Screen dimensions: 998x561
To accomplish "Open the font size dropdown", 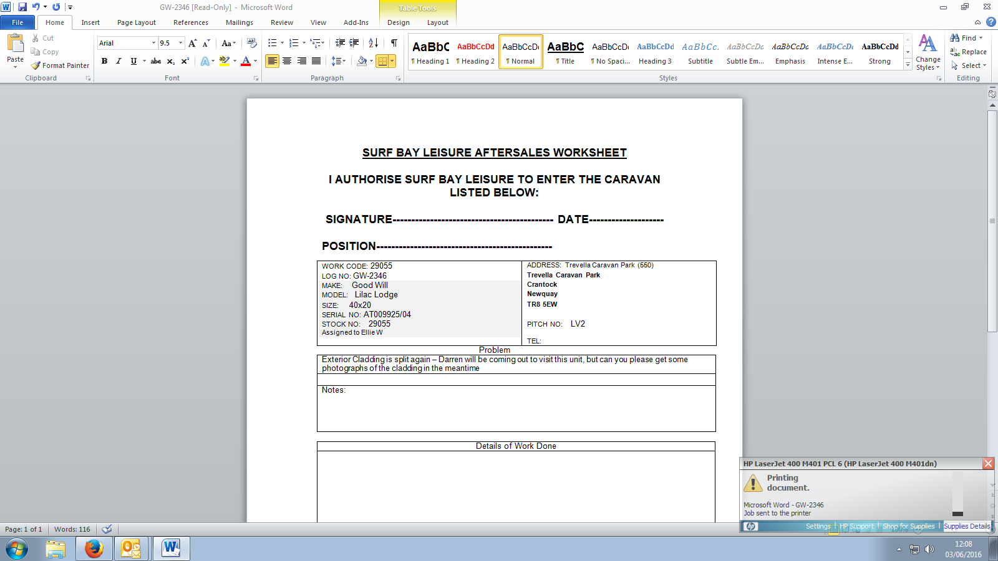I will pyautogui.click(x=180, y=43).
